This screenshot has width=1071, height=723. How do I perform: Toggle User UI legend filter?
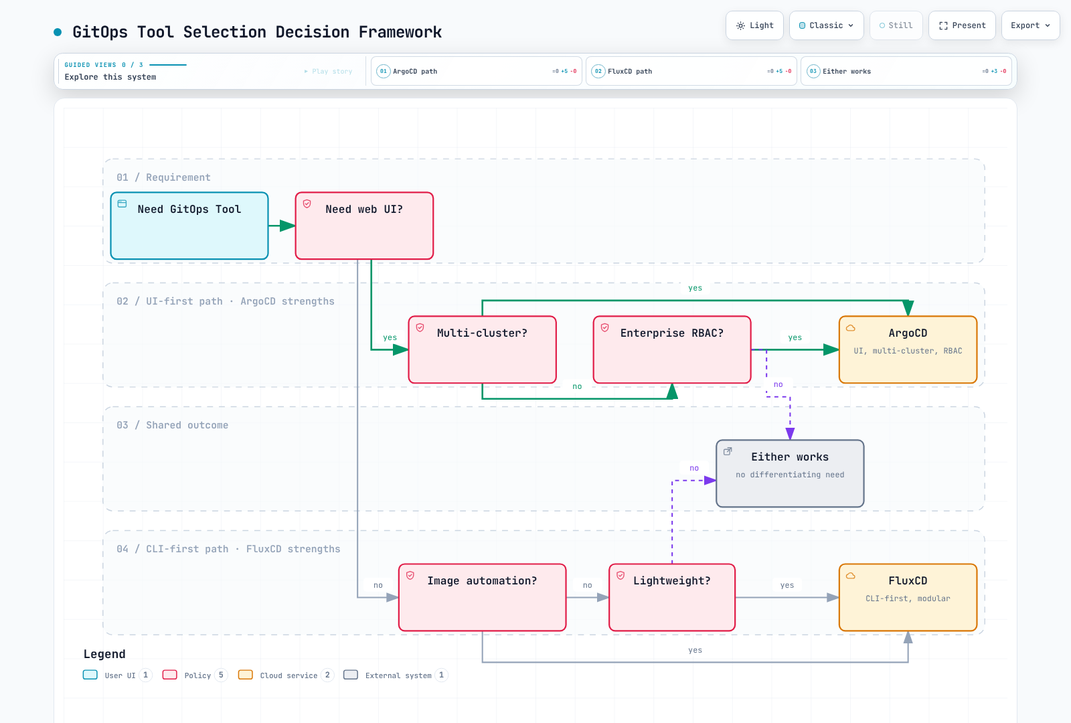(118, 675)
